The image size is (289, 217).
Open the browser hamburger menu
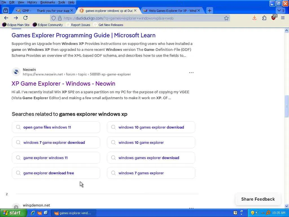pos(283,18)
